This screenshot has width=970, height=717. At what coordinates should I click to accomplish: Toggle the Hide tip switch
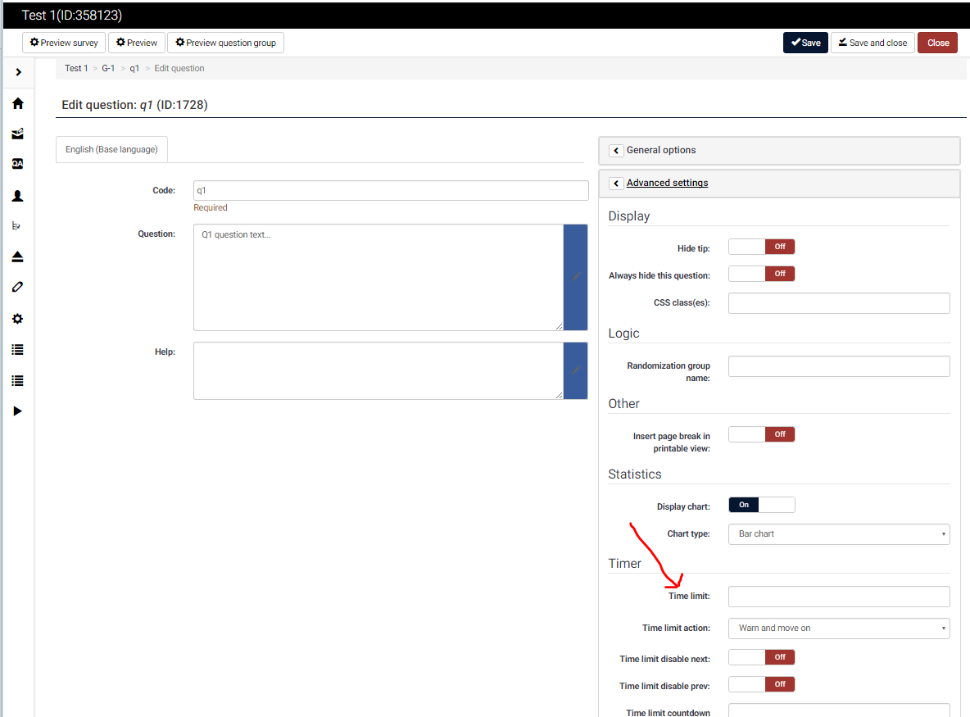pyautogui.click(x=761, y=247)
